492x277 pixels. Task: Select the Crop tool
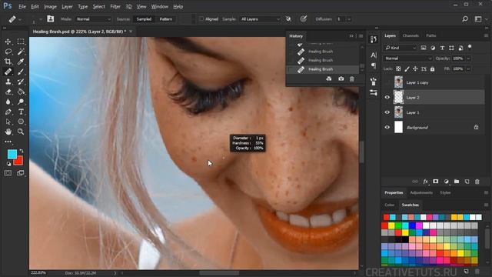click(x=8, y=62)
